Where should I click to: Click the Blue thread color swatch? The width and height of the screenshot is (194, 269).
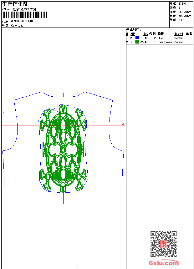(137, 38)
